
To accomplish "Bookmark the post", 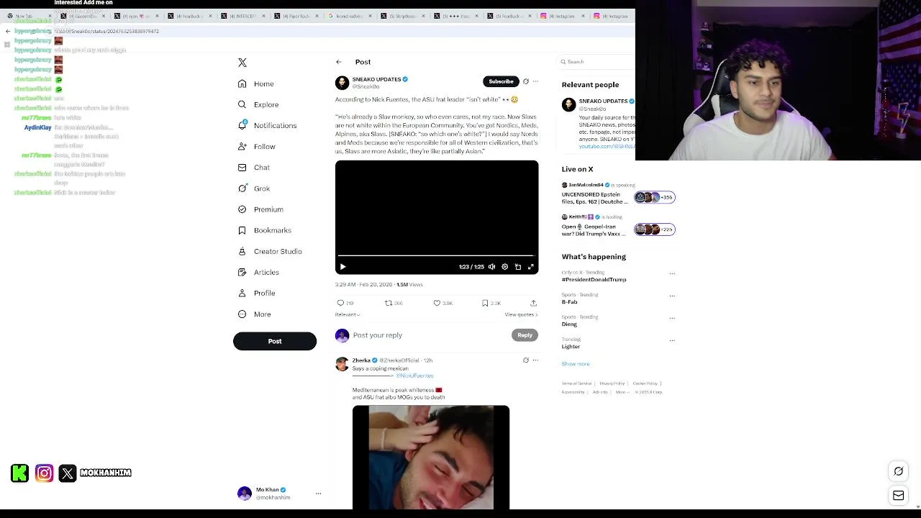I will pyautogui.click(x=485, y=303).
